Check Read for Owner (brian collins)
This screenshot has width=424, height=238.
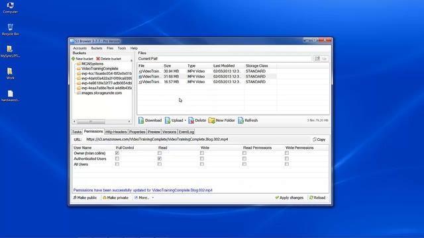tap(160, 153)
